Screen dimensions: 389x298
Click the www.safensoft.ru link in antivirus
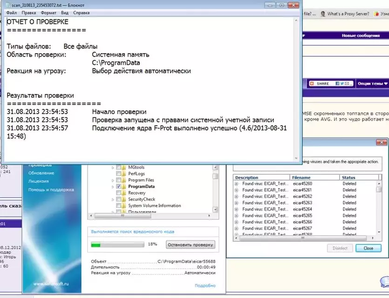tap(51, 284)
